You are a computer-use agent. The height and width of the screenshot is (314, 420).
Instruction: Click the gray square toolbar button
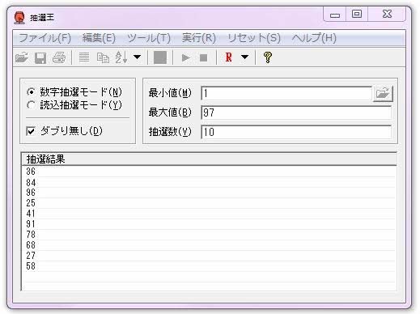tap(160, 57)
